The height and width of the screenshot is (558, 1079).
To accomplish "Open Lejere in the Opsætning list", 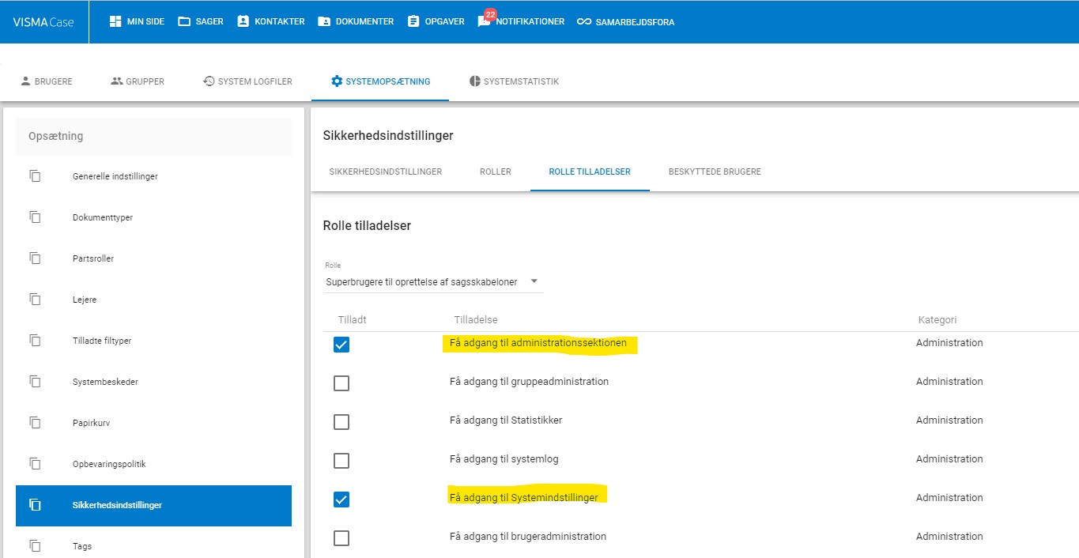I will point(153,300).
